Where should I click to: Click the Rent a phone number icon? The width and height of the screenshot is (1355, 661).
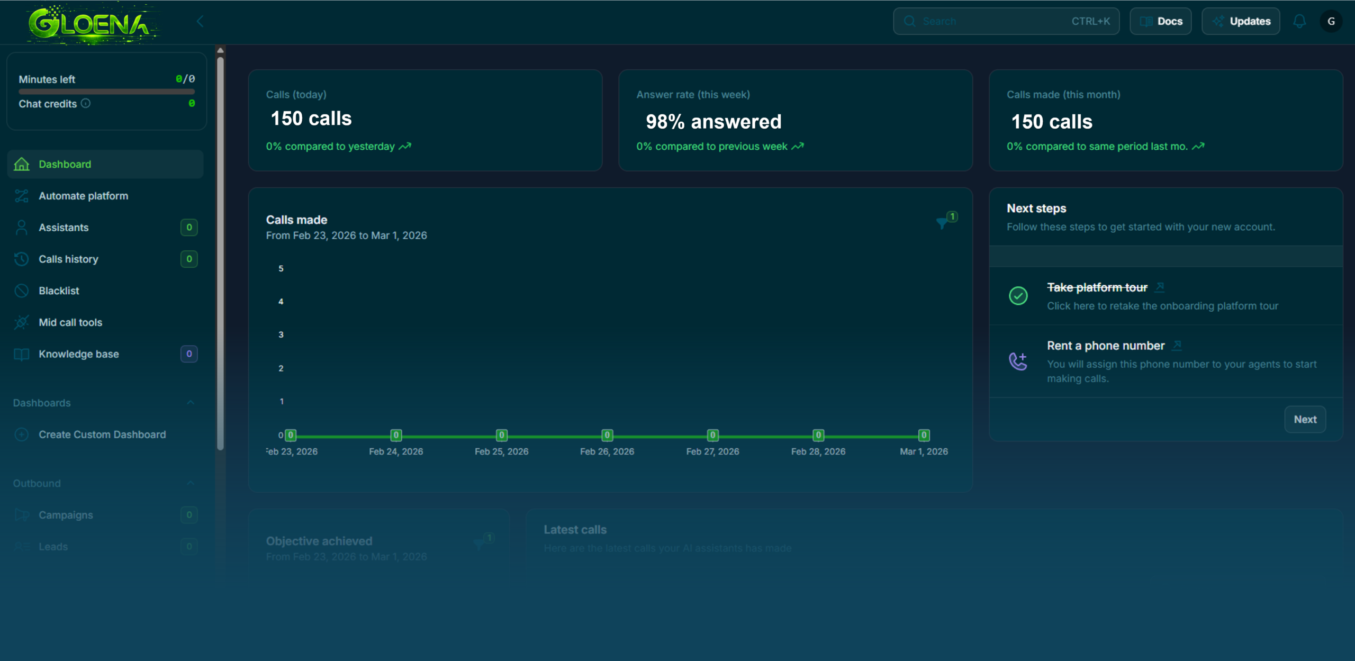[1018, 361]
